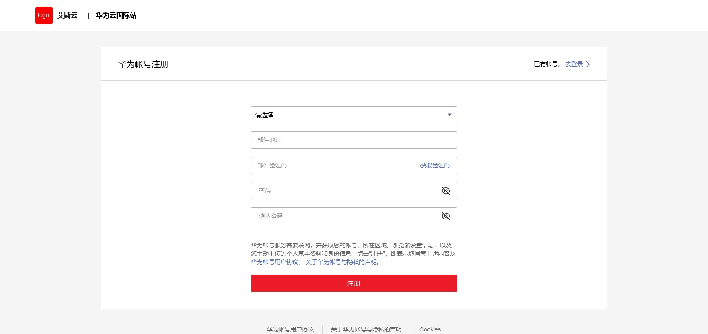Viewport: 708px width, 334px height.
Task: Toggle visibility of the 确认密码 field
Action: [x=446, y=216]
